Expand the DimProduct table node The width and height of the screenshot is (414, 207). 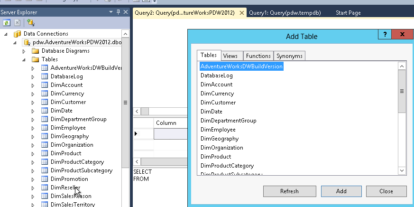coord(33,154)
